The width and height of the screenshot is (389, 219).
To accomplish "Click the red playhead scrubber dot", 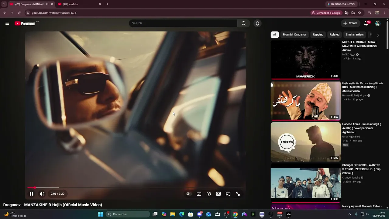I will coord(34,187).
